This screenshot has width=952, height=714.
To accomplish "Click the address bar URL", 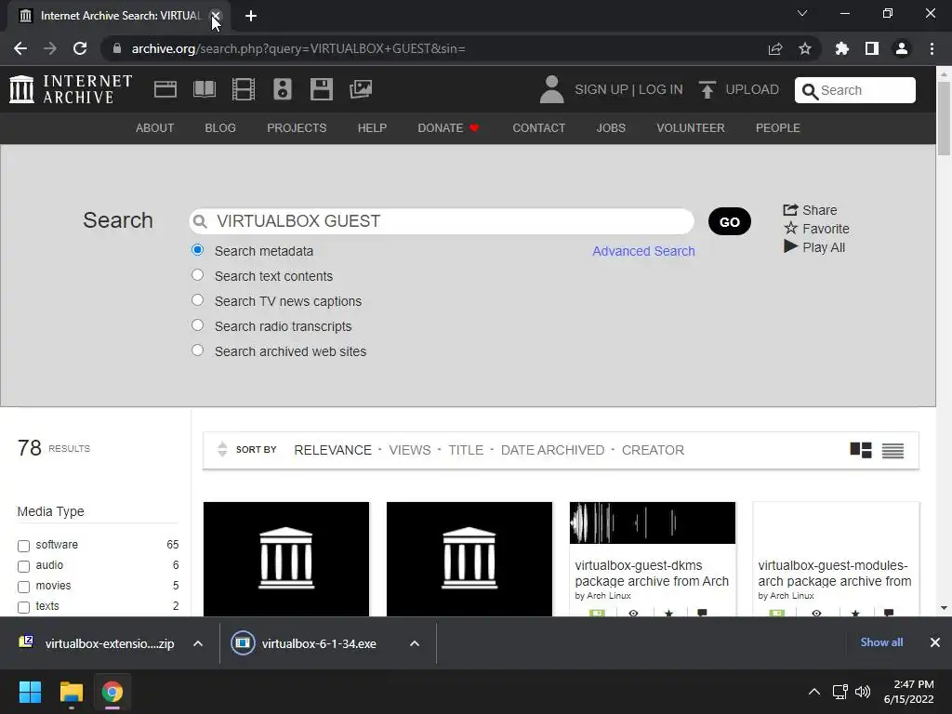I will click(x=298, y=48).
